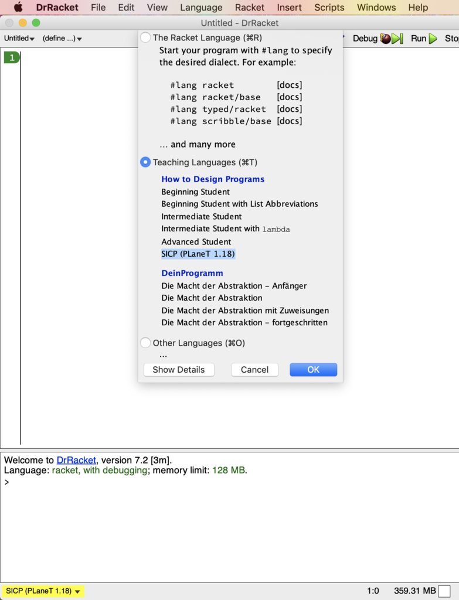The height and width of the screenshot is (600, 459).
Task: Open the Language menu
Action: coord(201,7)
